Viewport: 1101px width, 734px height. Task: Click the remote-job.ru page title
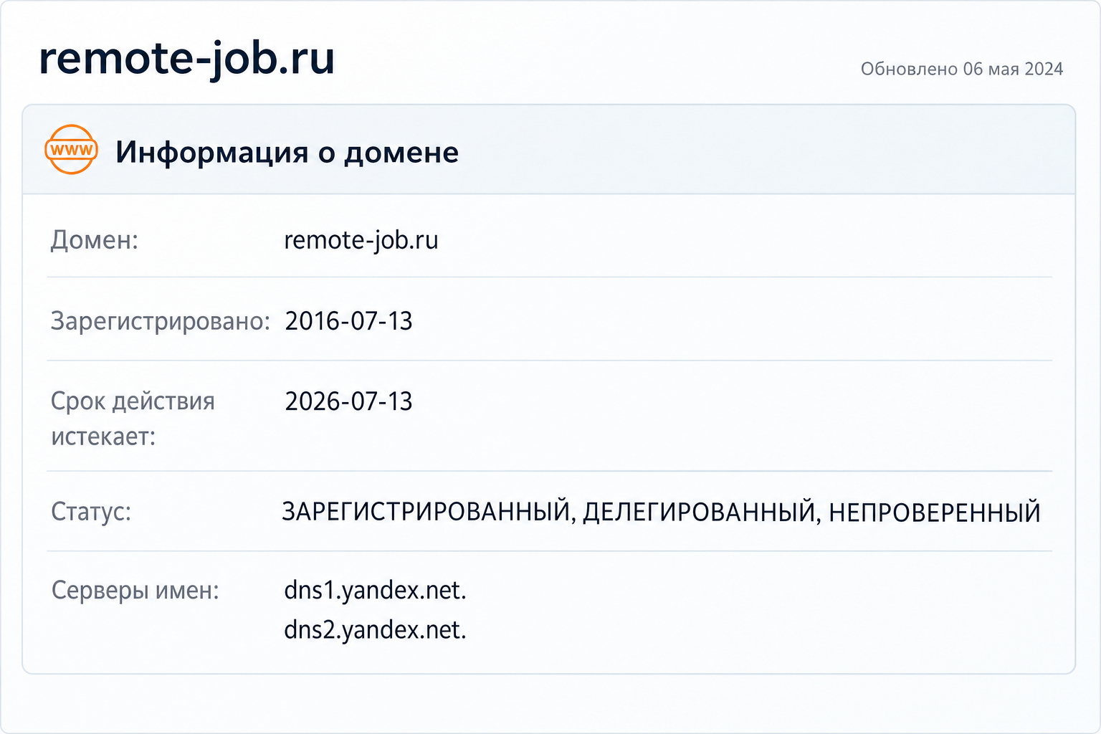pos(187,59)
